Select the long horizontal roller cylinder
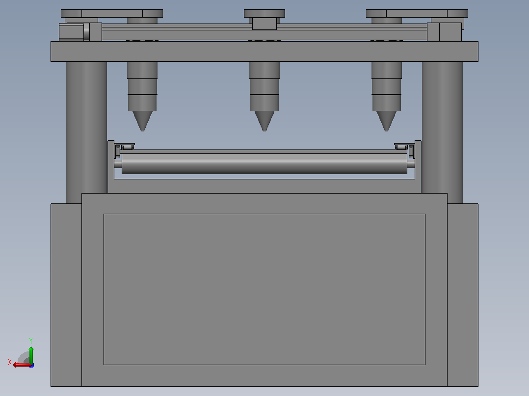 coord(264,164)
